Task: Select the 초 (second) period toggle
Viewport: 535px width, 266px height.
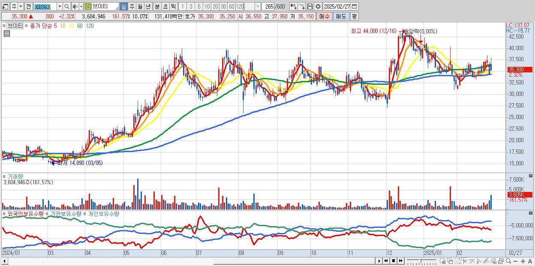Action: pyautogui.click(x=165, y=6)
